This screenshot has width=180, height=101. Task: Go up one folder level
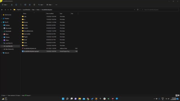11,10
